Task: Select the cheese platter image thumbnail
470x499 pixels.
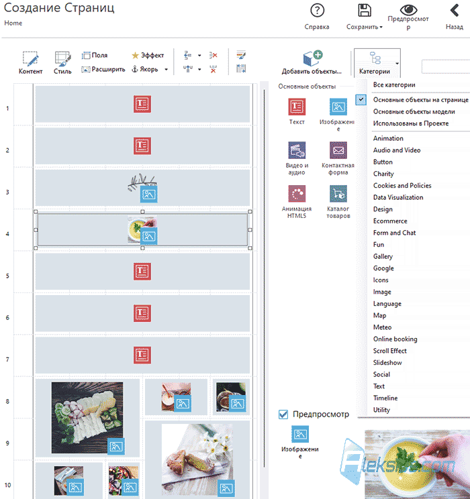Action: pos(87,418)
